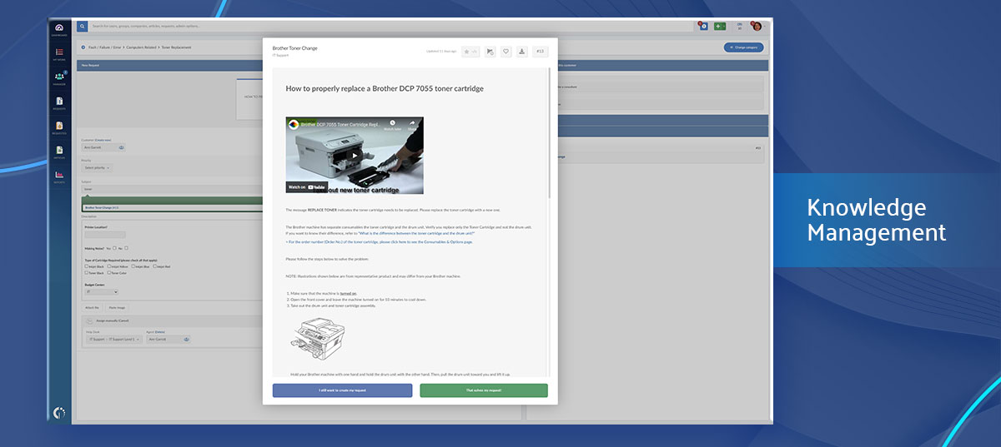Open Consumables & Options page link
The width and height of the screenshot is (1001, 447).
[x=379, y=241]
